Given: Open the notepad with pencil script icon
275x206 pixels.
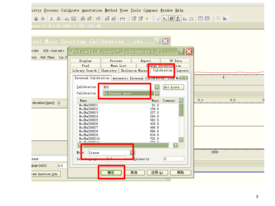Looking at the screenshot, I should click(x=134, y=19).
